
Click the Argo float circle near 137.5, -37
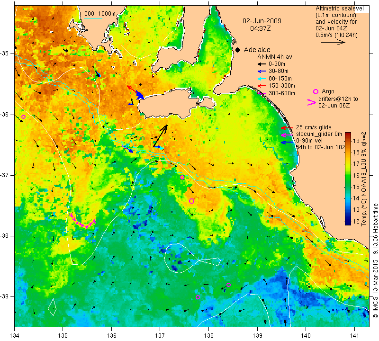[x=182, y=178]
